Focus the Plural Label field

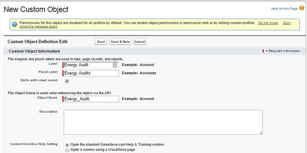(x=91, y=73)
